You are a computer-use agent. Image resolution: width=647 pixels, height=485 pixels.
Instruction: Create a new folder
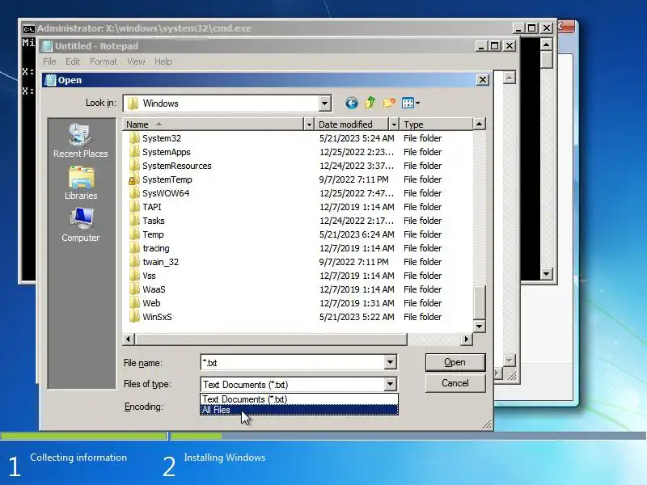(x=389, y=103)
